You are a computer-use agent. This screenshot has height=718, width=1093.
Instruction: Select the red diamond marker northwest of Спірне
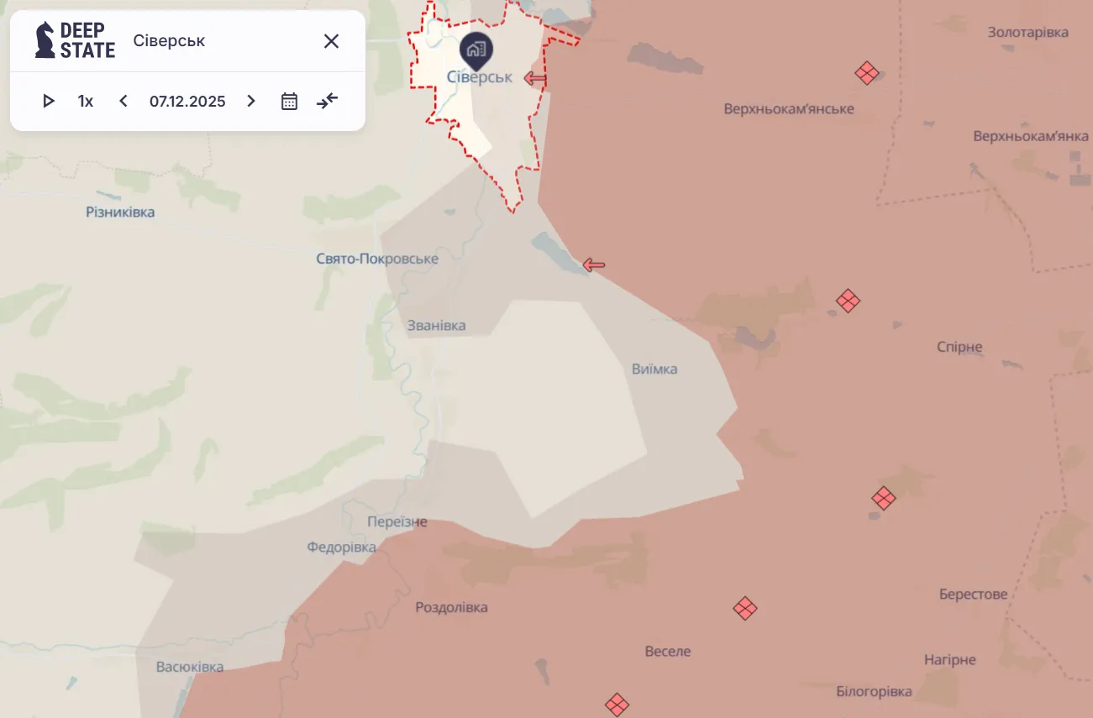[848, 301]
